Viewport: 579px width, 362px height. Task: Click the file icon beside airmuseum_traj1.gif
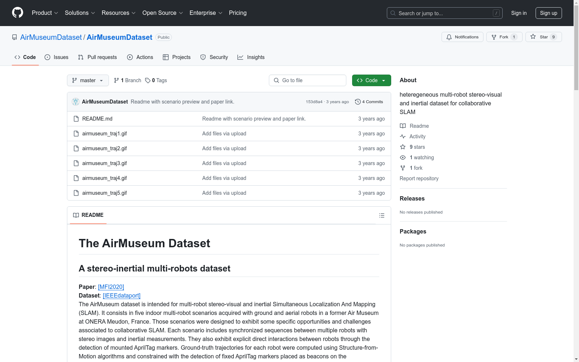(x=76, y=134)
